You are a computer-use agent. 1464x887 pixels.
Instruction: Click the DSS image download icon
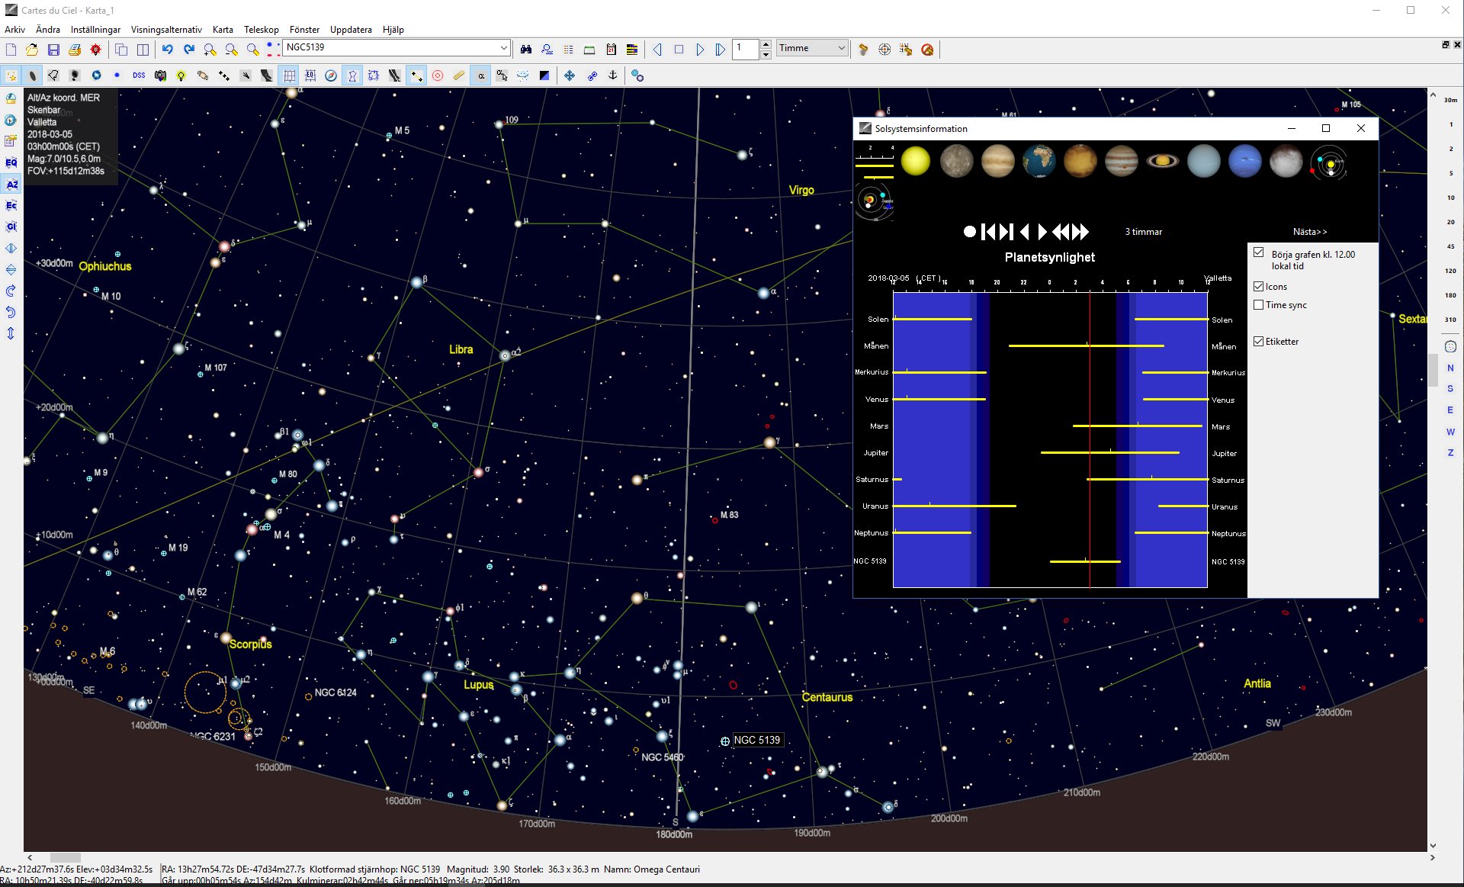(139, 76)
